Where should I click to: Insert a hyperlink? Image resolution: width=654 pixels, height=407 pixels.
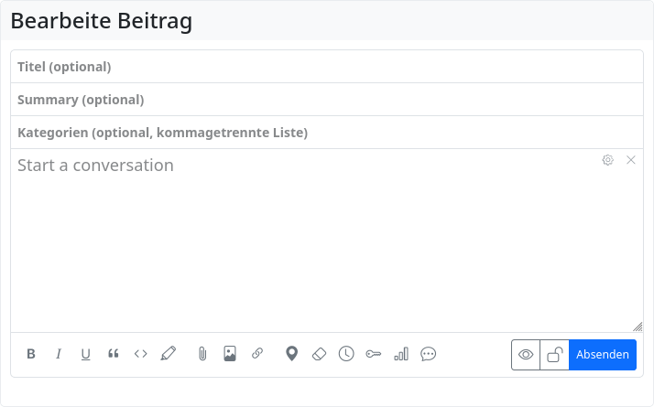[257, 354]
